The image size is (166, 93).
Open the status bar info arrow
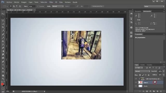(x=44, y=91)
